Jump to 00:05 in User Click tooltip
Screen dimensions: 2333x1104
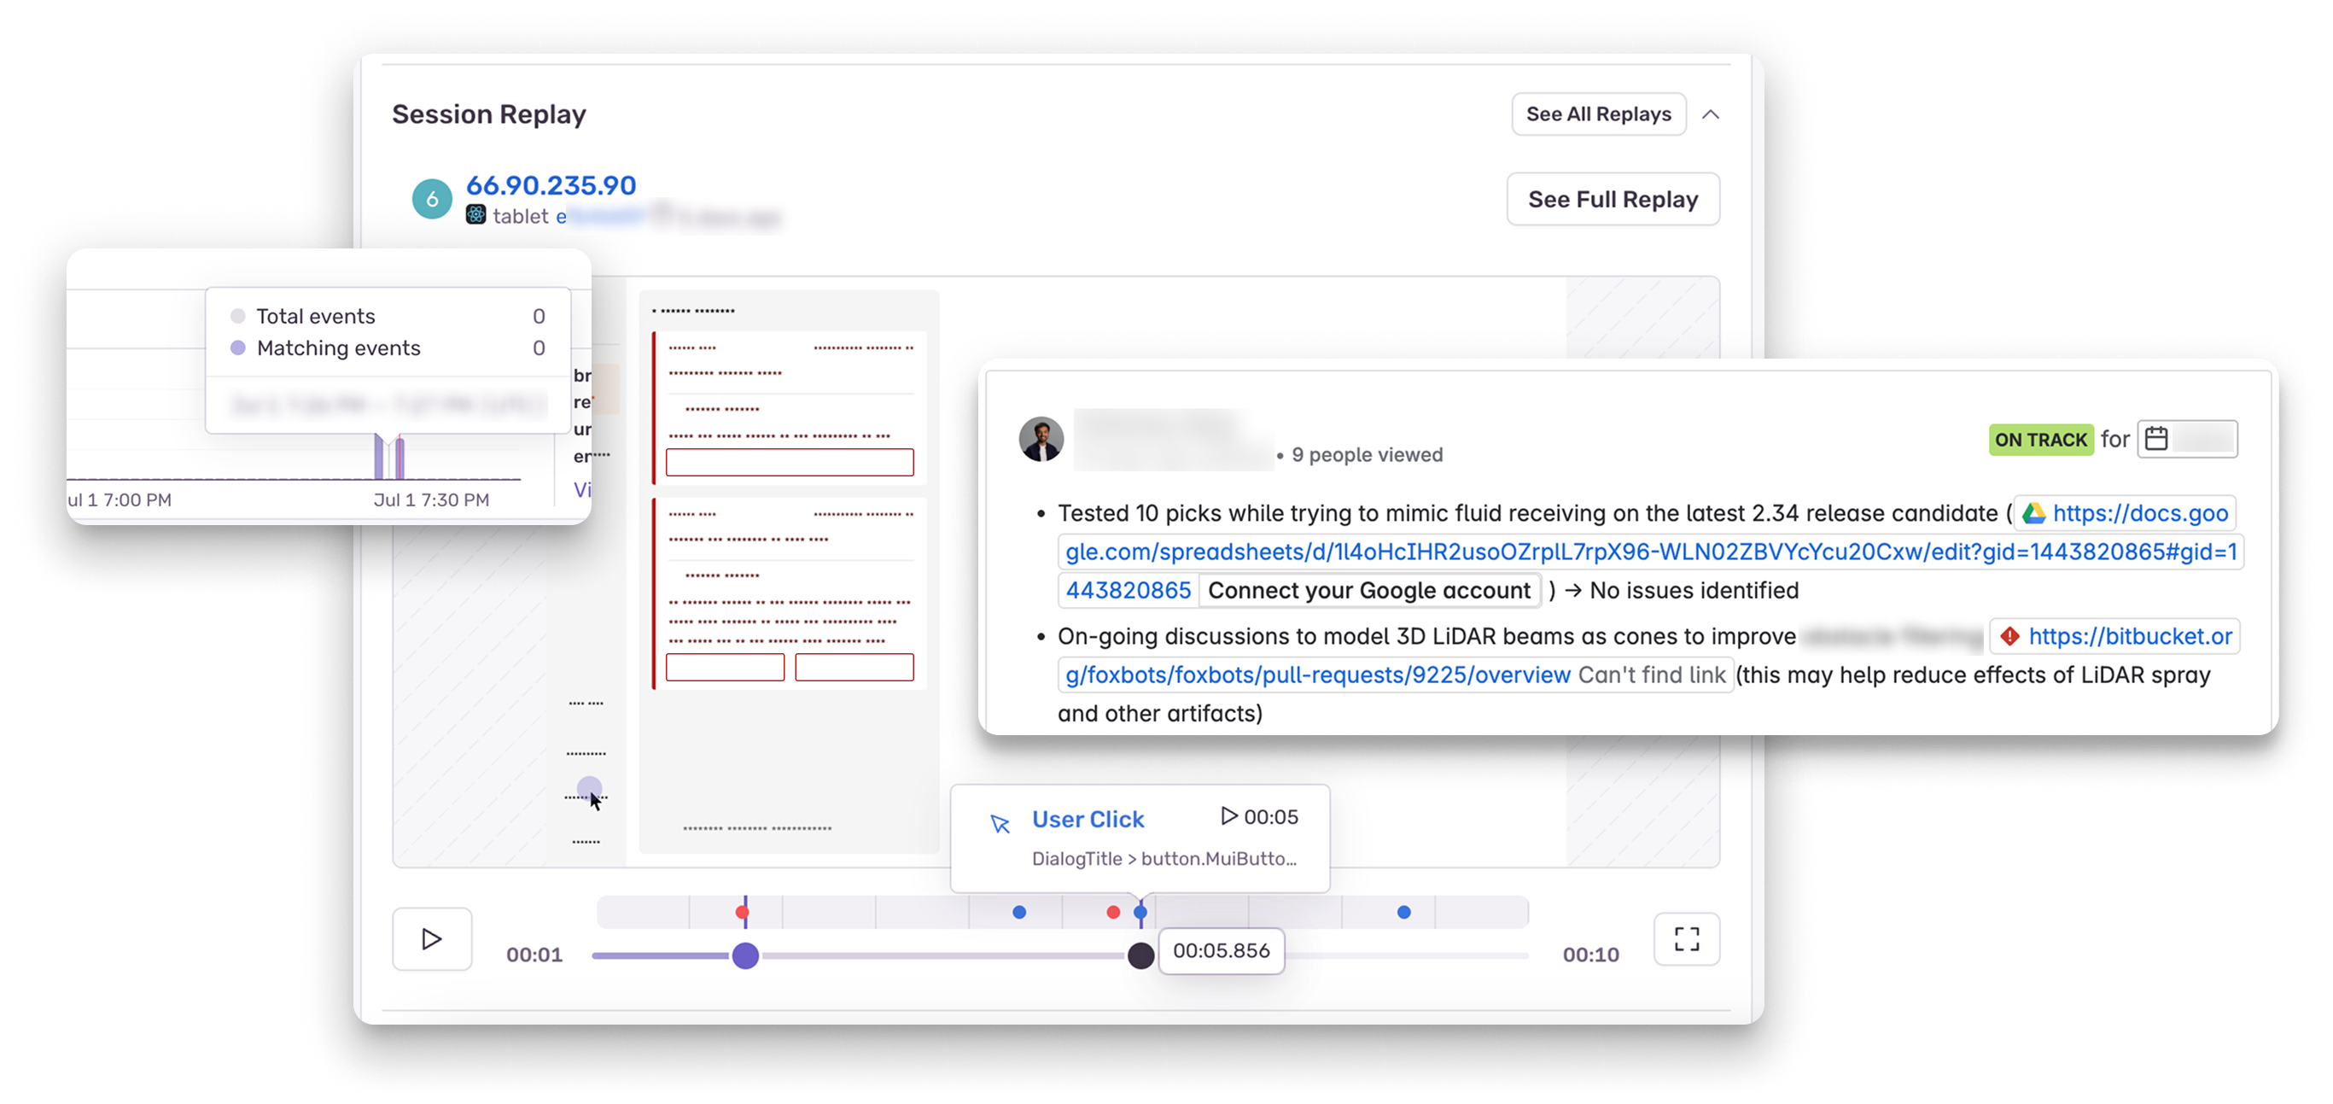pyautogui.click(x=1259, y=817)
